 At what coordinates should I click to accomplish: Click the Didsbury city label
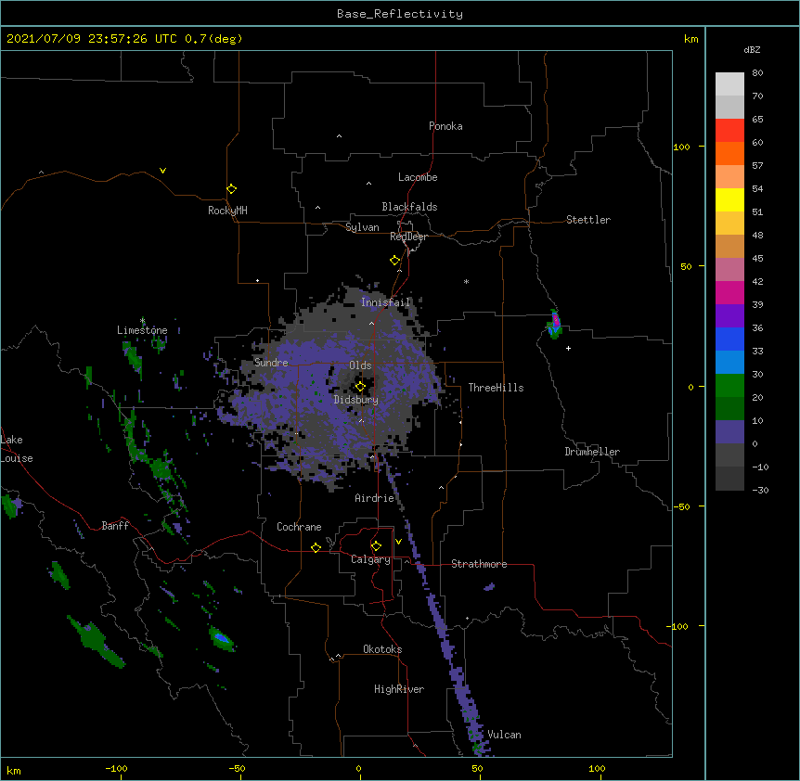pos(356,400)
